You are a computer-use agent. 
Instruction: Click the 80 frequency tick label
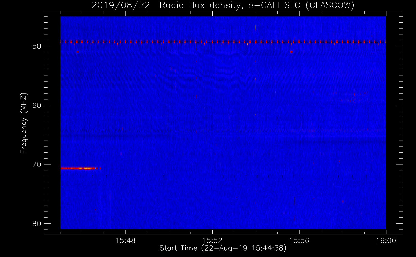[x=37, y=224]
